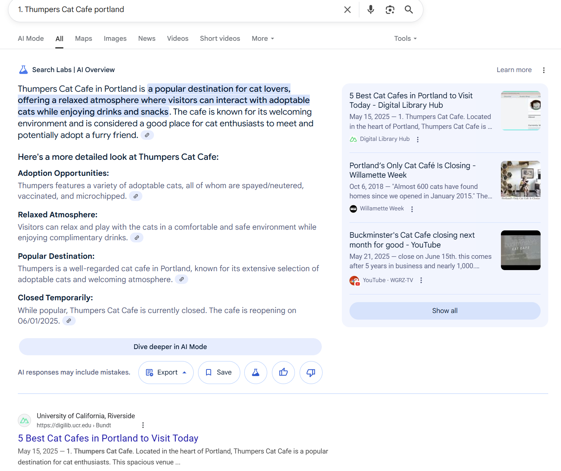Click the Willamette Week favicon
Image resolution: width=561 pixels, height=471 pixels.
(353, 209)
